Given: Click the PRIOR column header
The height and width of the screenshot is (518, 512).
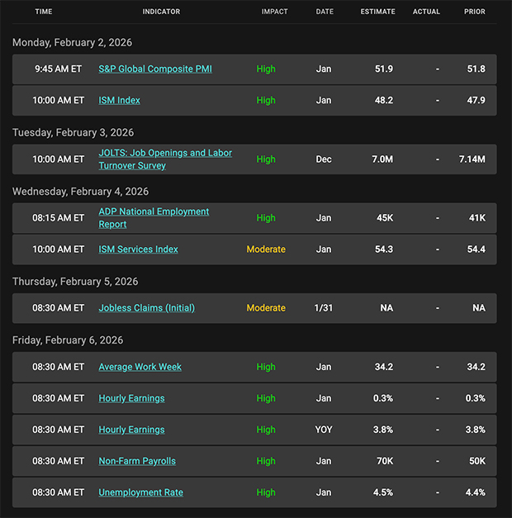Looking at the screenshot, I should (x=475, y=12).
